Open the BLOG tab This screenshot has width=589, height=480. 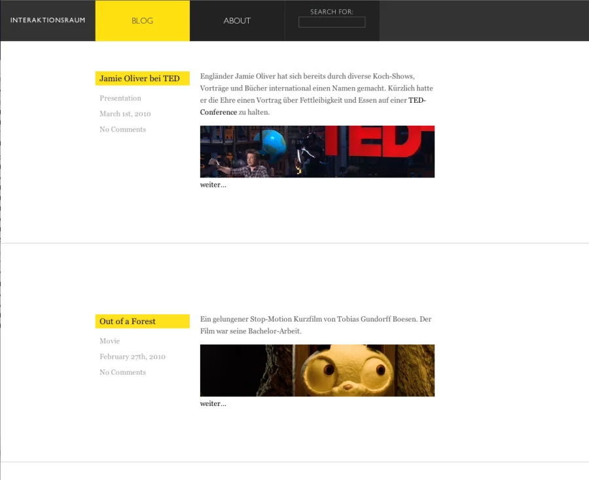(x=142, y=21)
